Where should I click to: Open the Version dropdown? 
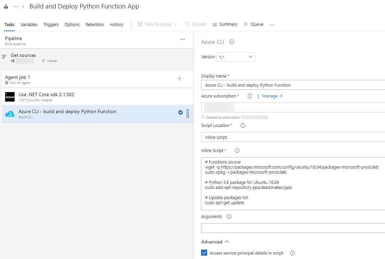251,57
